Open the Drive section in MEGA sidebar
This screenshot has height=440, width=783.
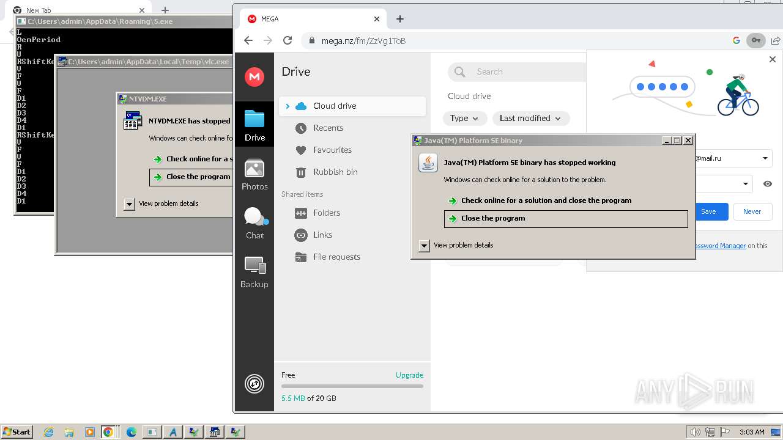coord(254,124)
